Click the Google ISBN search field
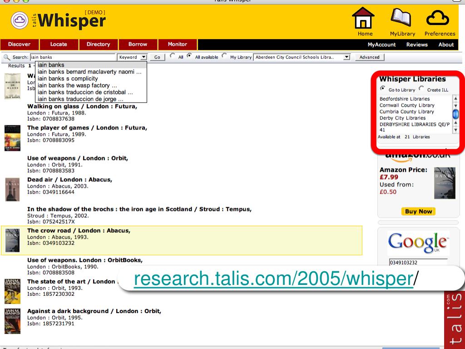465x349 pixels. pyautogui.click(x=418, y=262)
